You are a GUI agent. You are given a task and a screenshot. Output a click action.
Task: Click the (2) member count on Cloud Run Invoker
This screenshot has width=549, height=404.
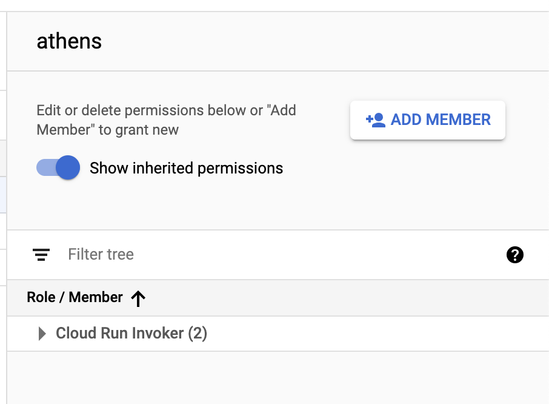198,334
